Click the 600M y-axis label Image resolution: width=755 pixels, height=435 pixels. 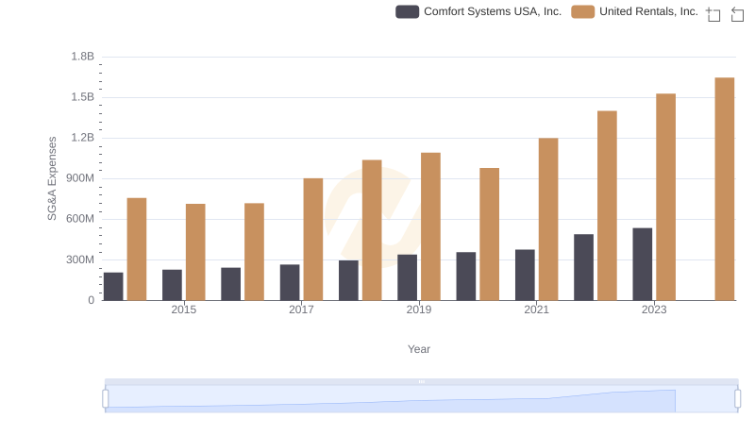(80, 219)
